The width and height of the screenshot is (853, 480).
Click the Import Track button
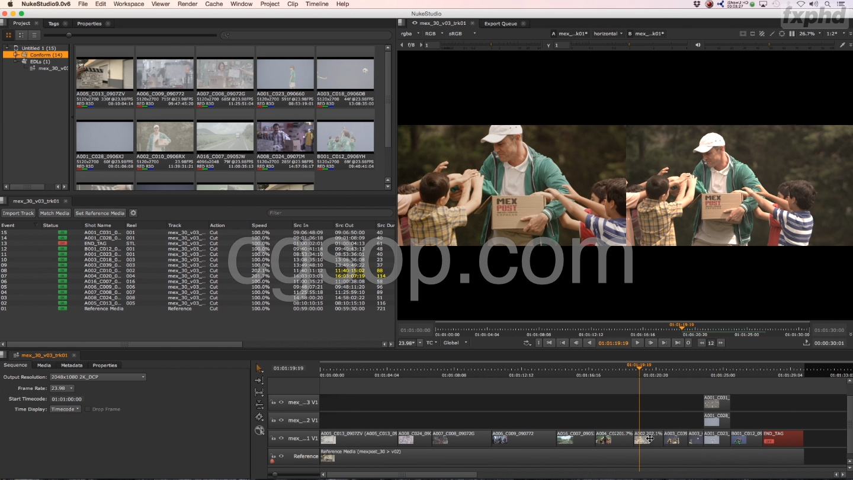click(x=18, y=213)
